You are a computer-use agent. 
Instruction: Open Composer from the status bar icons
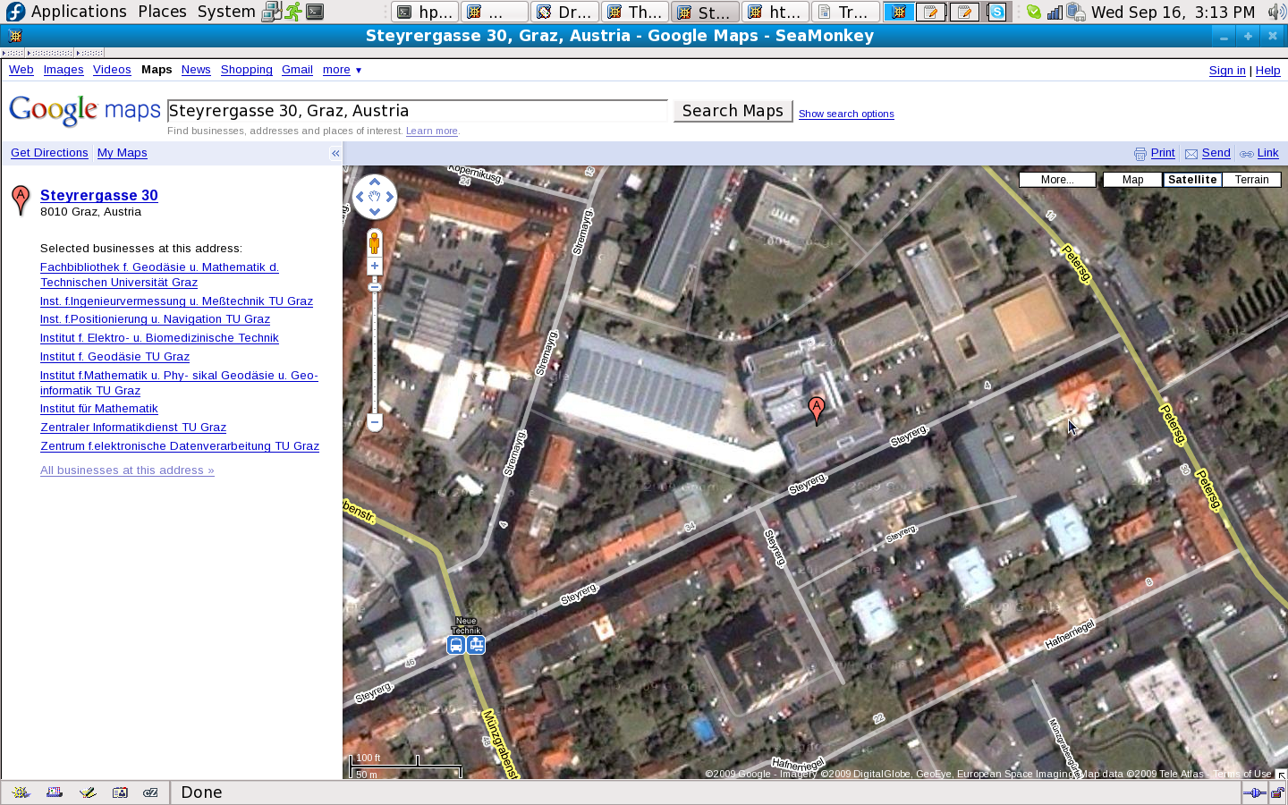[x=87, y=792]
